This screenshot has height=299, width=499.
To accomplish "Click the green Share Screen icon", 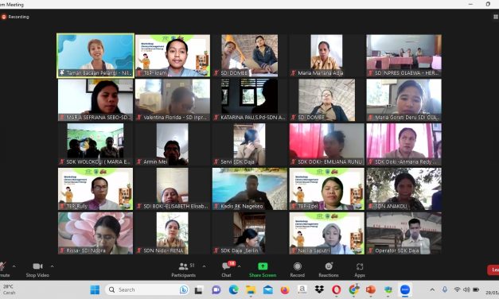I will [263, 266].
